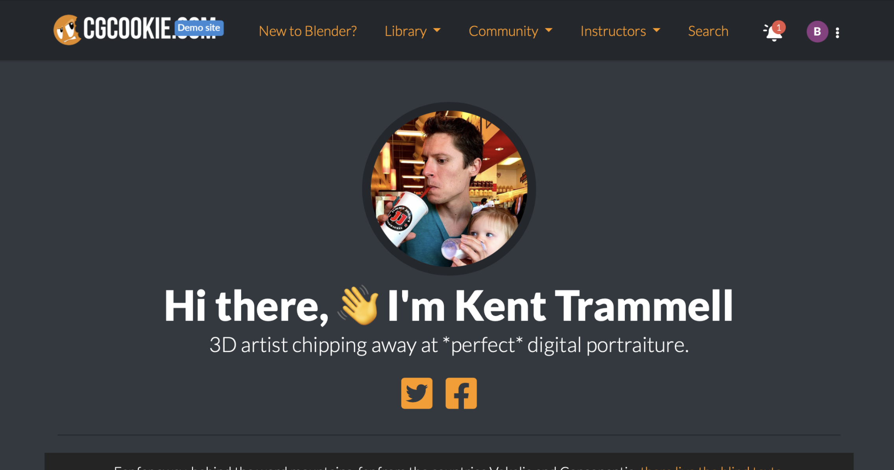Expand the Community dropdown menu

[x=510, y=31]
